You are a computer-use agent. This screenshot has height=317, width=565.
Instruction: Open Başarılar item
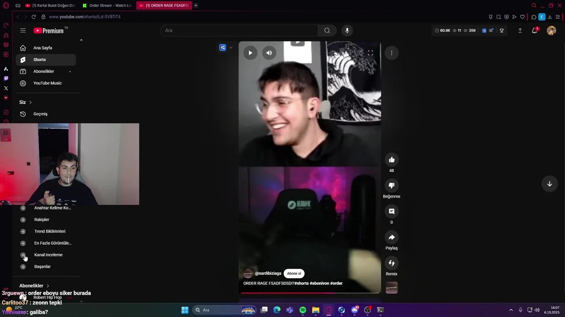(46, 267)
